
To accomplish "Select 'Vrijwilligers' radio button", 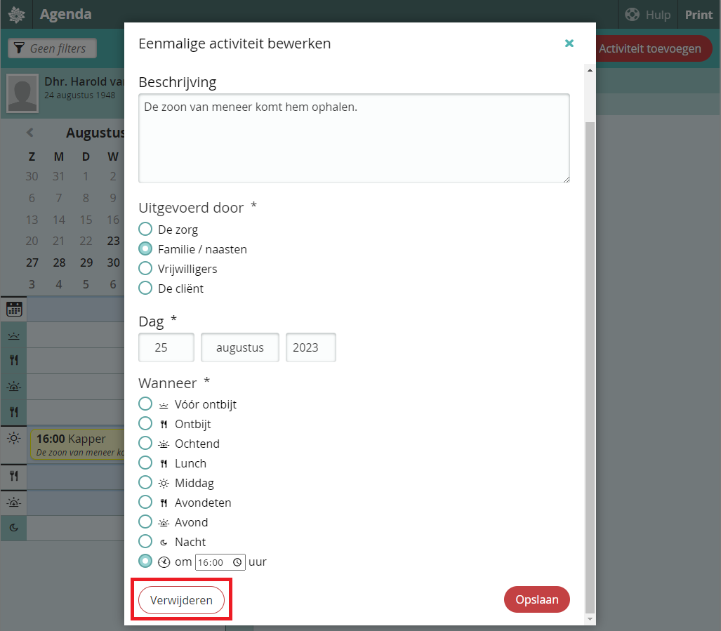I will click(x=145, y=268).
